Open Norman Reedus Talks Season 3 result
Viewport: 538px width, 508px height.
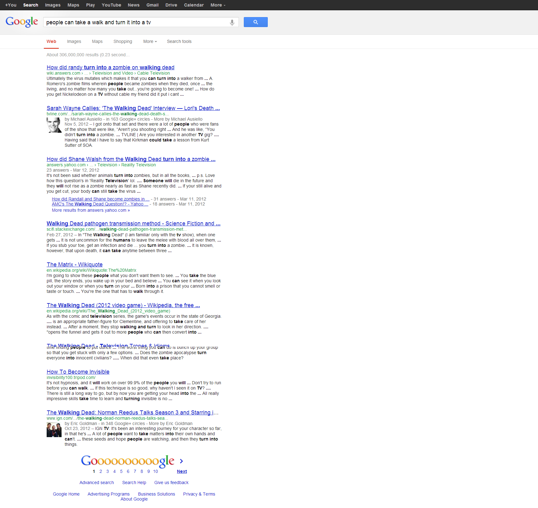pyautogui.click(x=132, y=413)
